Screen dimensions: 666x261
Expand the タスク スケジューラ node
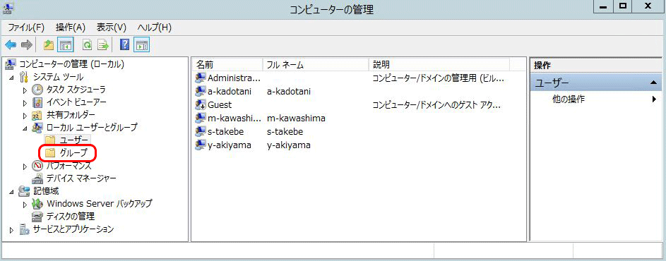pyautogui.click(x=25, y=90)
